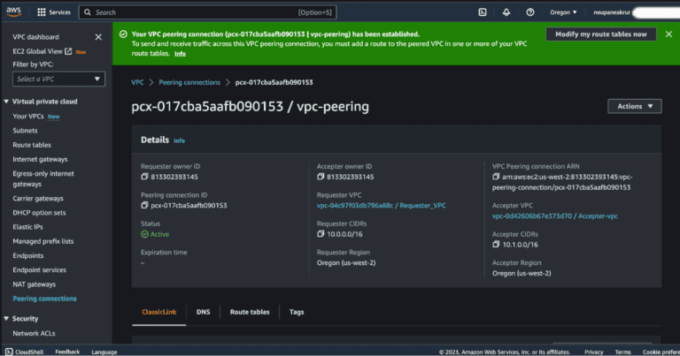Viewport: 680px width, 356px height.
Task: Open the Requester_VPC link
Action: pyautogui.click(x=382, y=206)
